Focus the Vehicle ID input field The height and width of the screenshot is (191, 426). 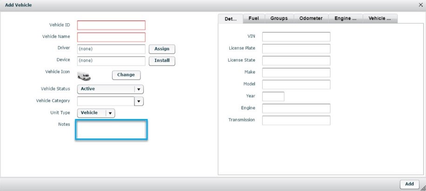(111, 25)
